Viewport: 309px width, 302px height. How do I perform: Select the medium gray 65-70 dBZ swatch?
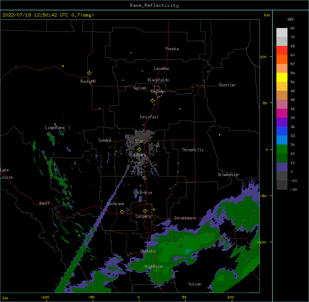pyautogui.click(x=282, y=41)
